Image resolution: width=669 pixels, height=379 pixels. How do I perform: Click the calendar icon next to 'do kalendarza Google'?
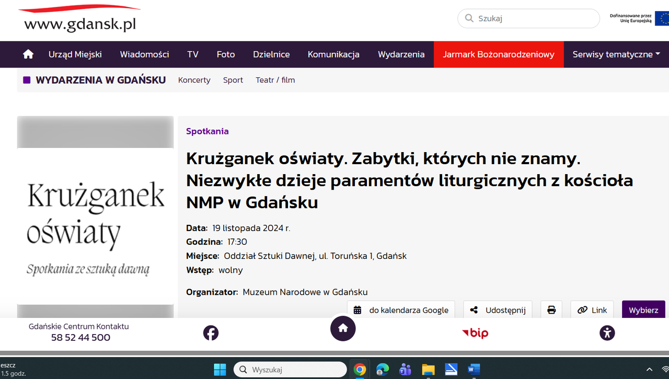point(357,309)
